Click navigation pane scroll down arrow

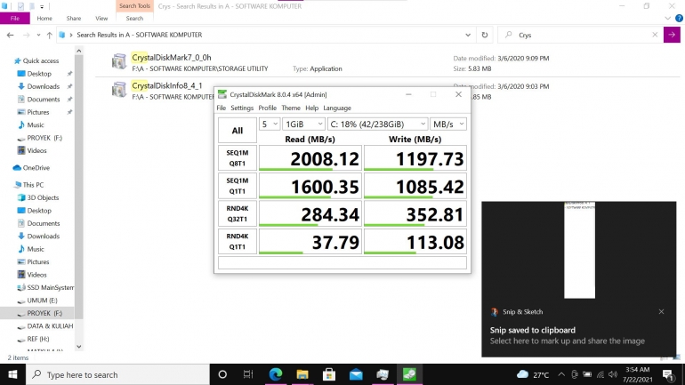[78, 347]
